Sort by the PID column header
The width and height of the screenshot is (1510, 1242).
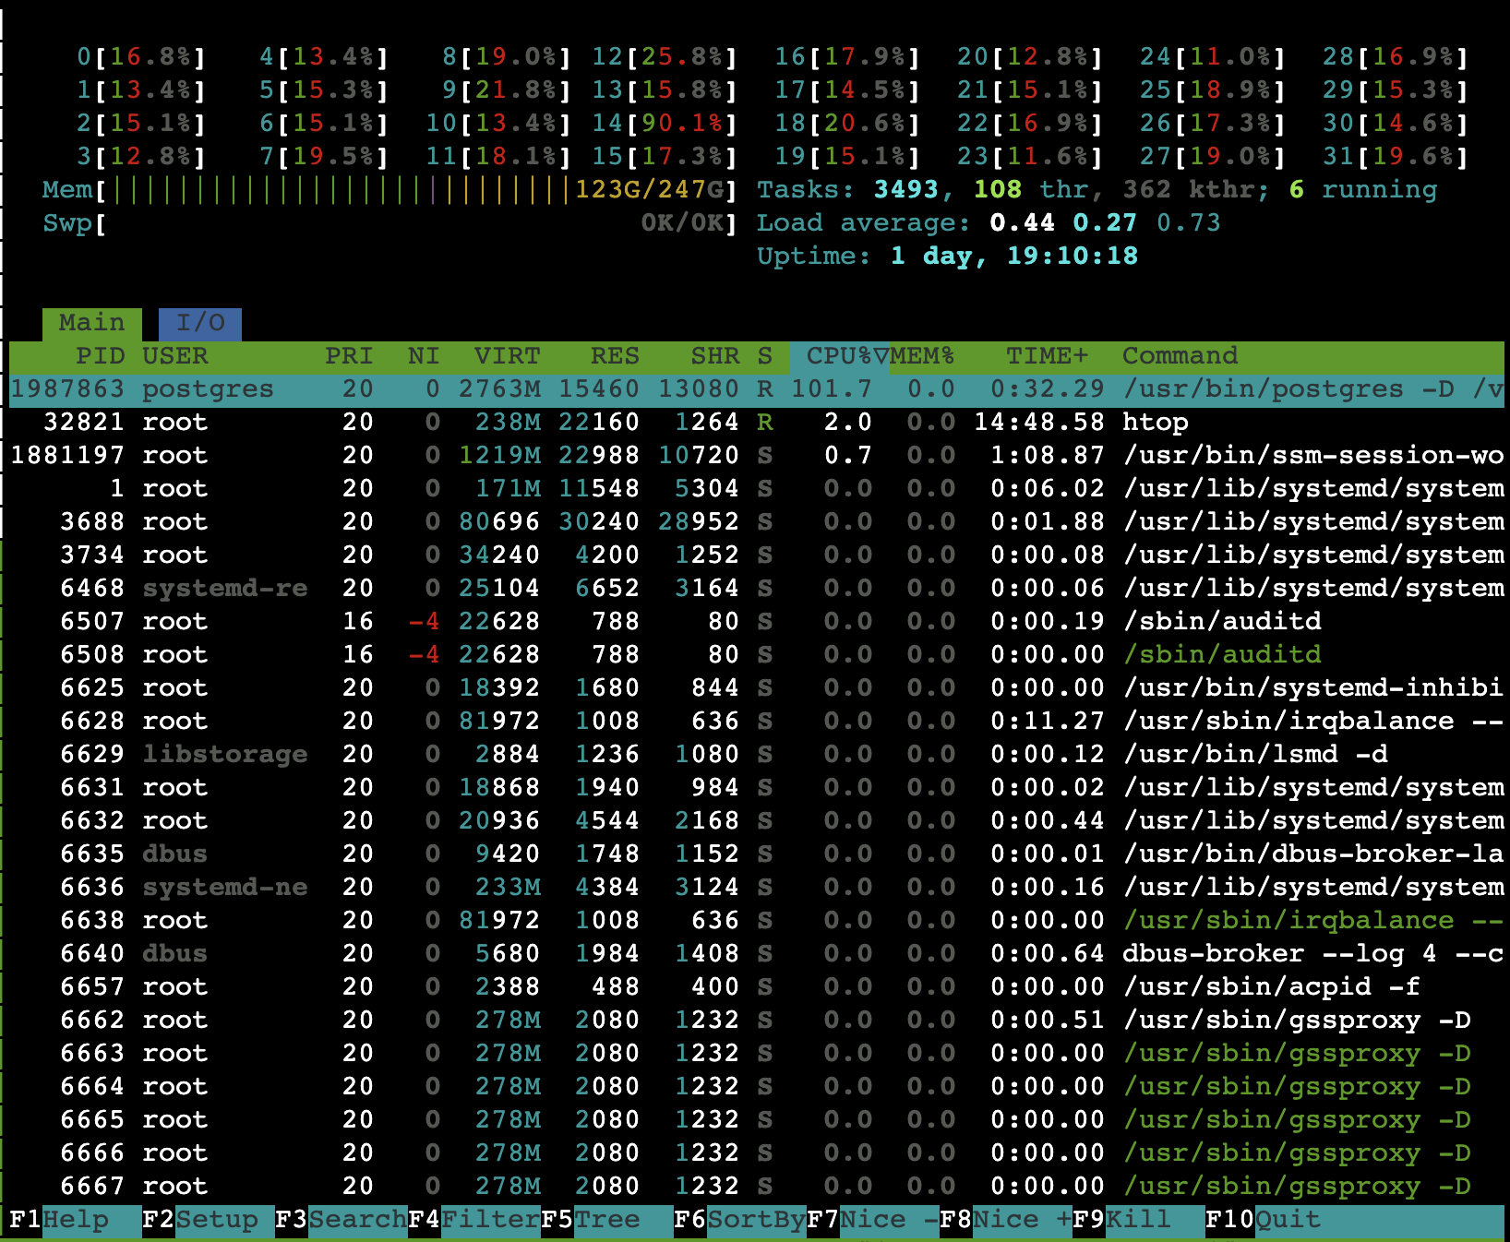100,356
